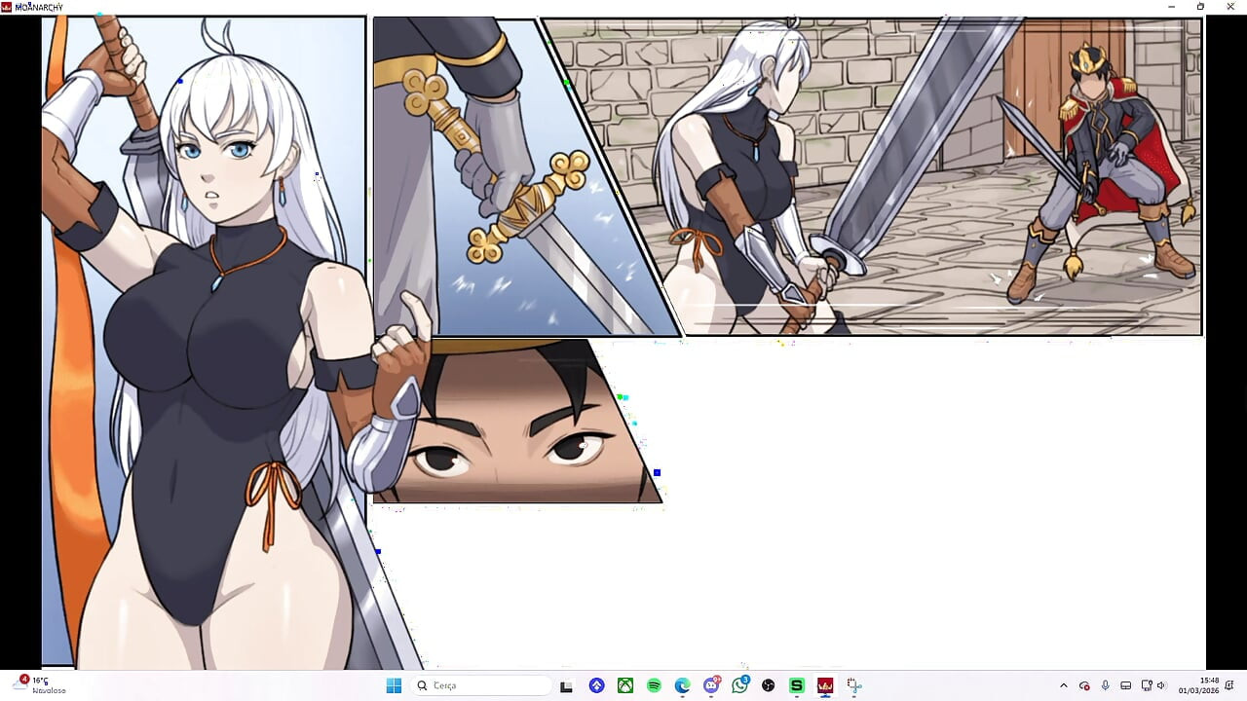Open the Snipping Tool from taskbar

tap(853, 685)
